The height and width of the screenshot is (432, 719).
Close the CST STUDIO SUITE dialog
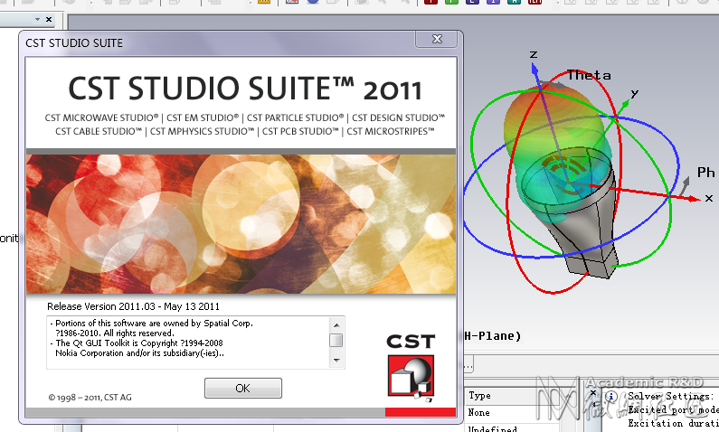coord(437,40)
